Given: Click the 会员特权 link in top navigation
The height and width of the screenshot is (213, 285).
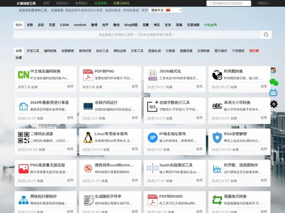Looking at the screenshot, I should (x=100, y=3).
